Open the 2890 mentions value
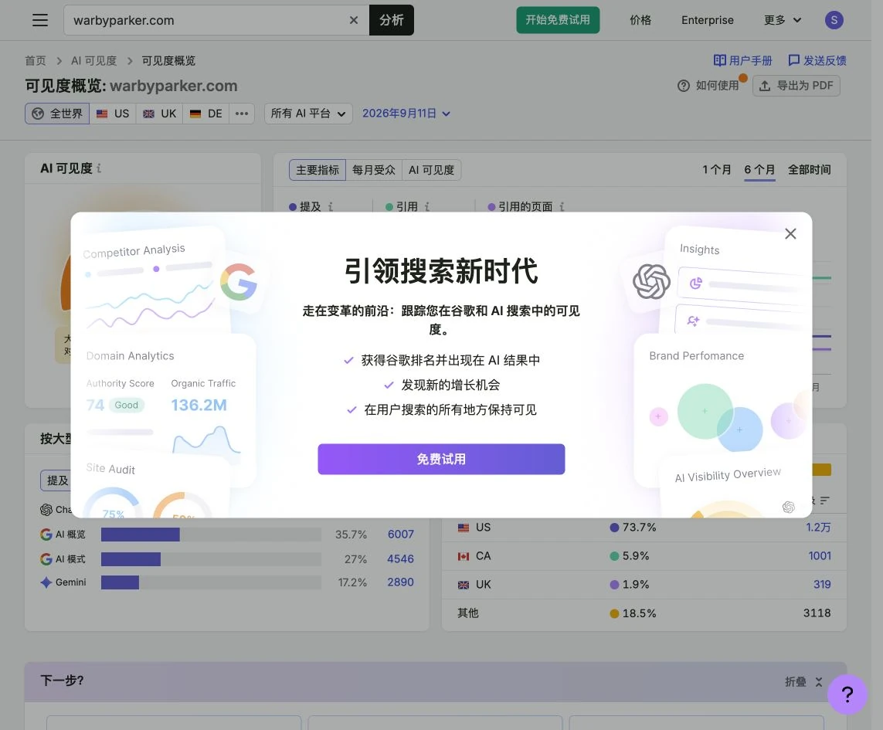This screenshot has width=883, height=730. coord(400,582)
